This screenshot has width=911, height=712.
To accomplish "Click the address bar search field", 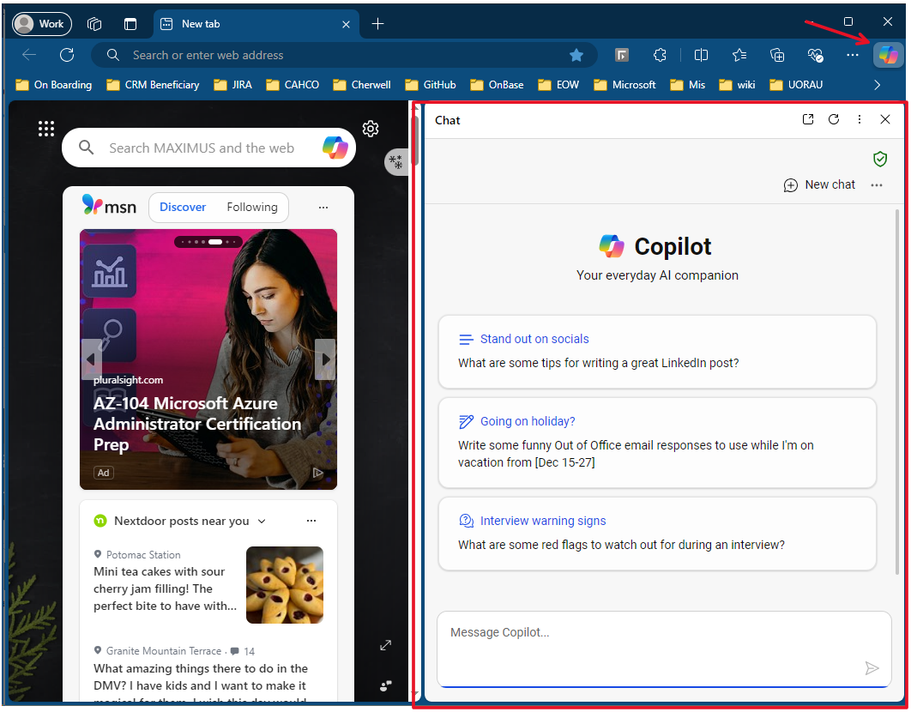I will pos(344,55).
